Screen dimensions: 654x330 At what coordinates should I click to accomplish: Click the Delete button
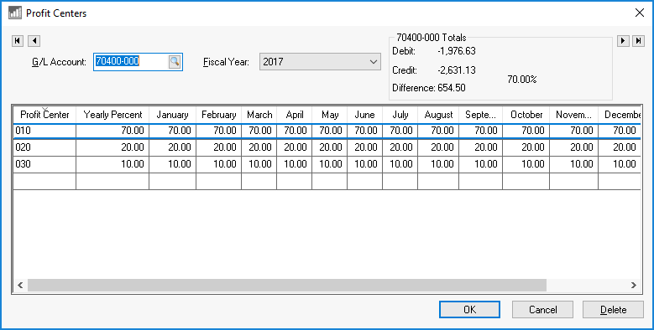tap(613, 310)
